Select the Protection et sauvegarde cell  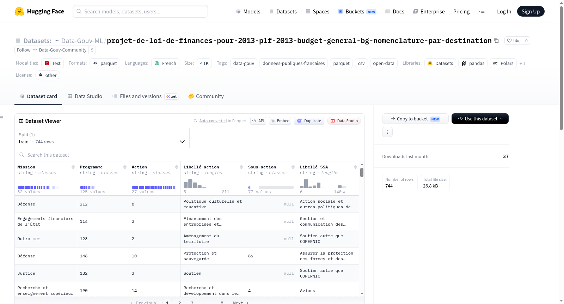click(213, 256)
